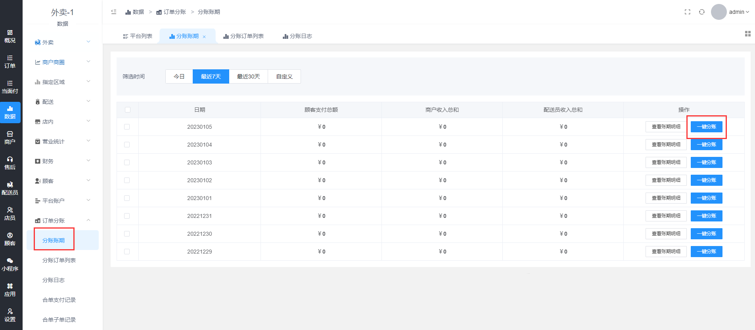The height and width of the screenshot is (330, 755).
Task: Check the row checkbox for 20230105
Action: (x=127, y=127)
